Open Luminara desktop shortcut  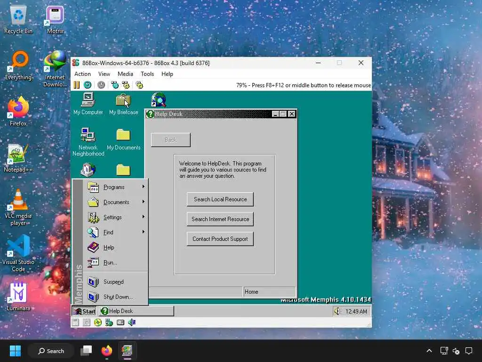[x=18, y=297]
